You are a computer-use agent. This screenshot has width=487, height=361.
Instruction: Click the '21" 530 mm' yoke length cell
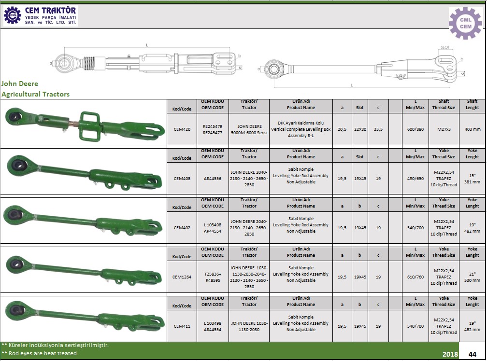click(473, 277)
